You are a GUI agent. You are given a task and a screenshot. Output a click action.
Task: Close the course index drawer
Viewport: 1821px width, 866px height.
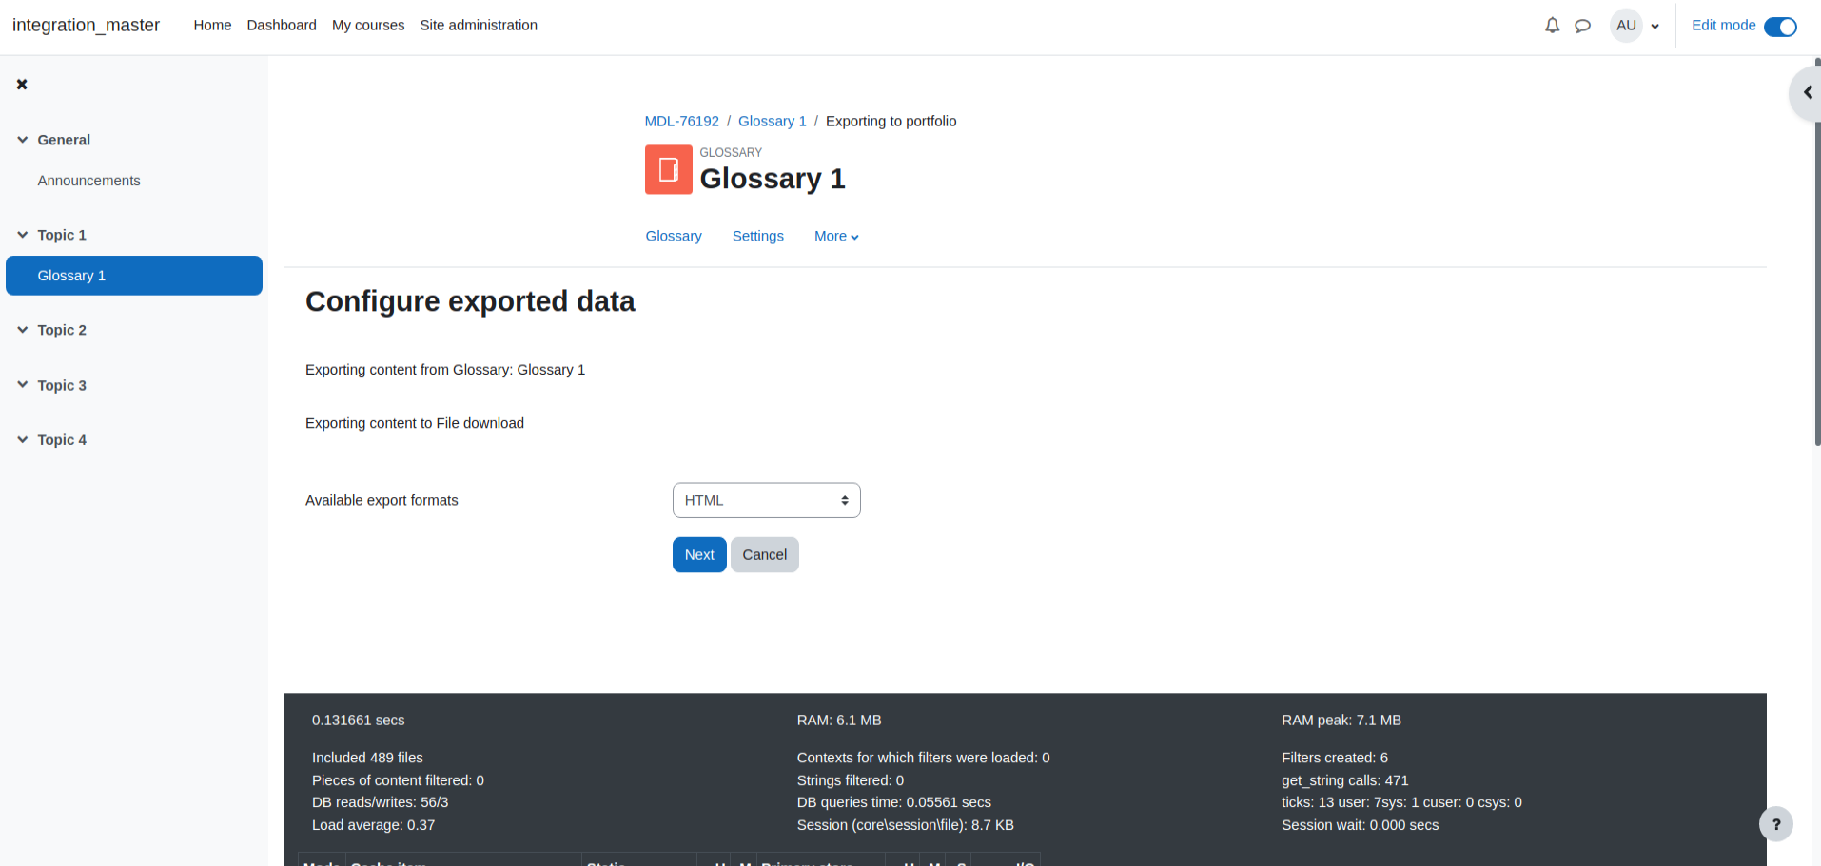[x=22, y=85]
